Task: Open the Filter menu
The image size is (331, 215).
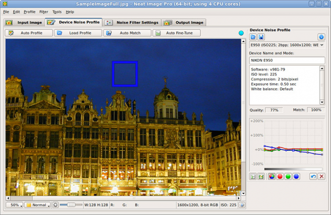Action: 44,12
